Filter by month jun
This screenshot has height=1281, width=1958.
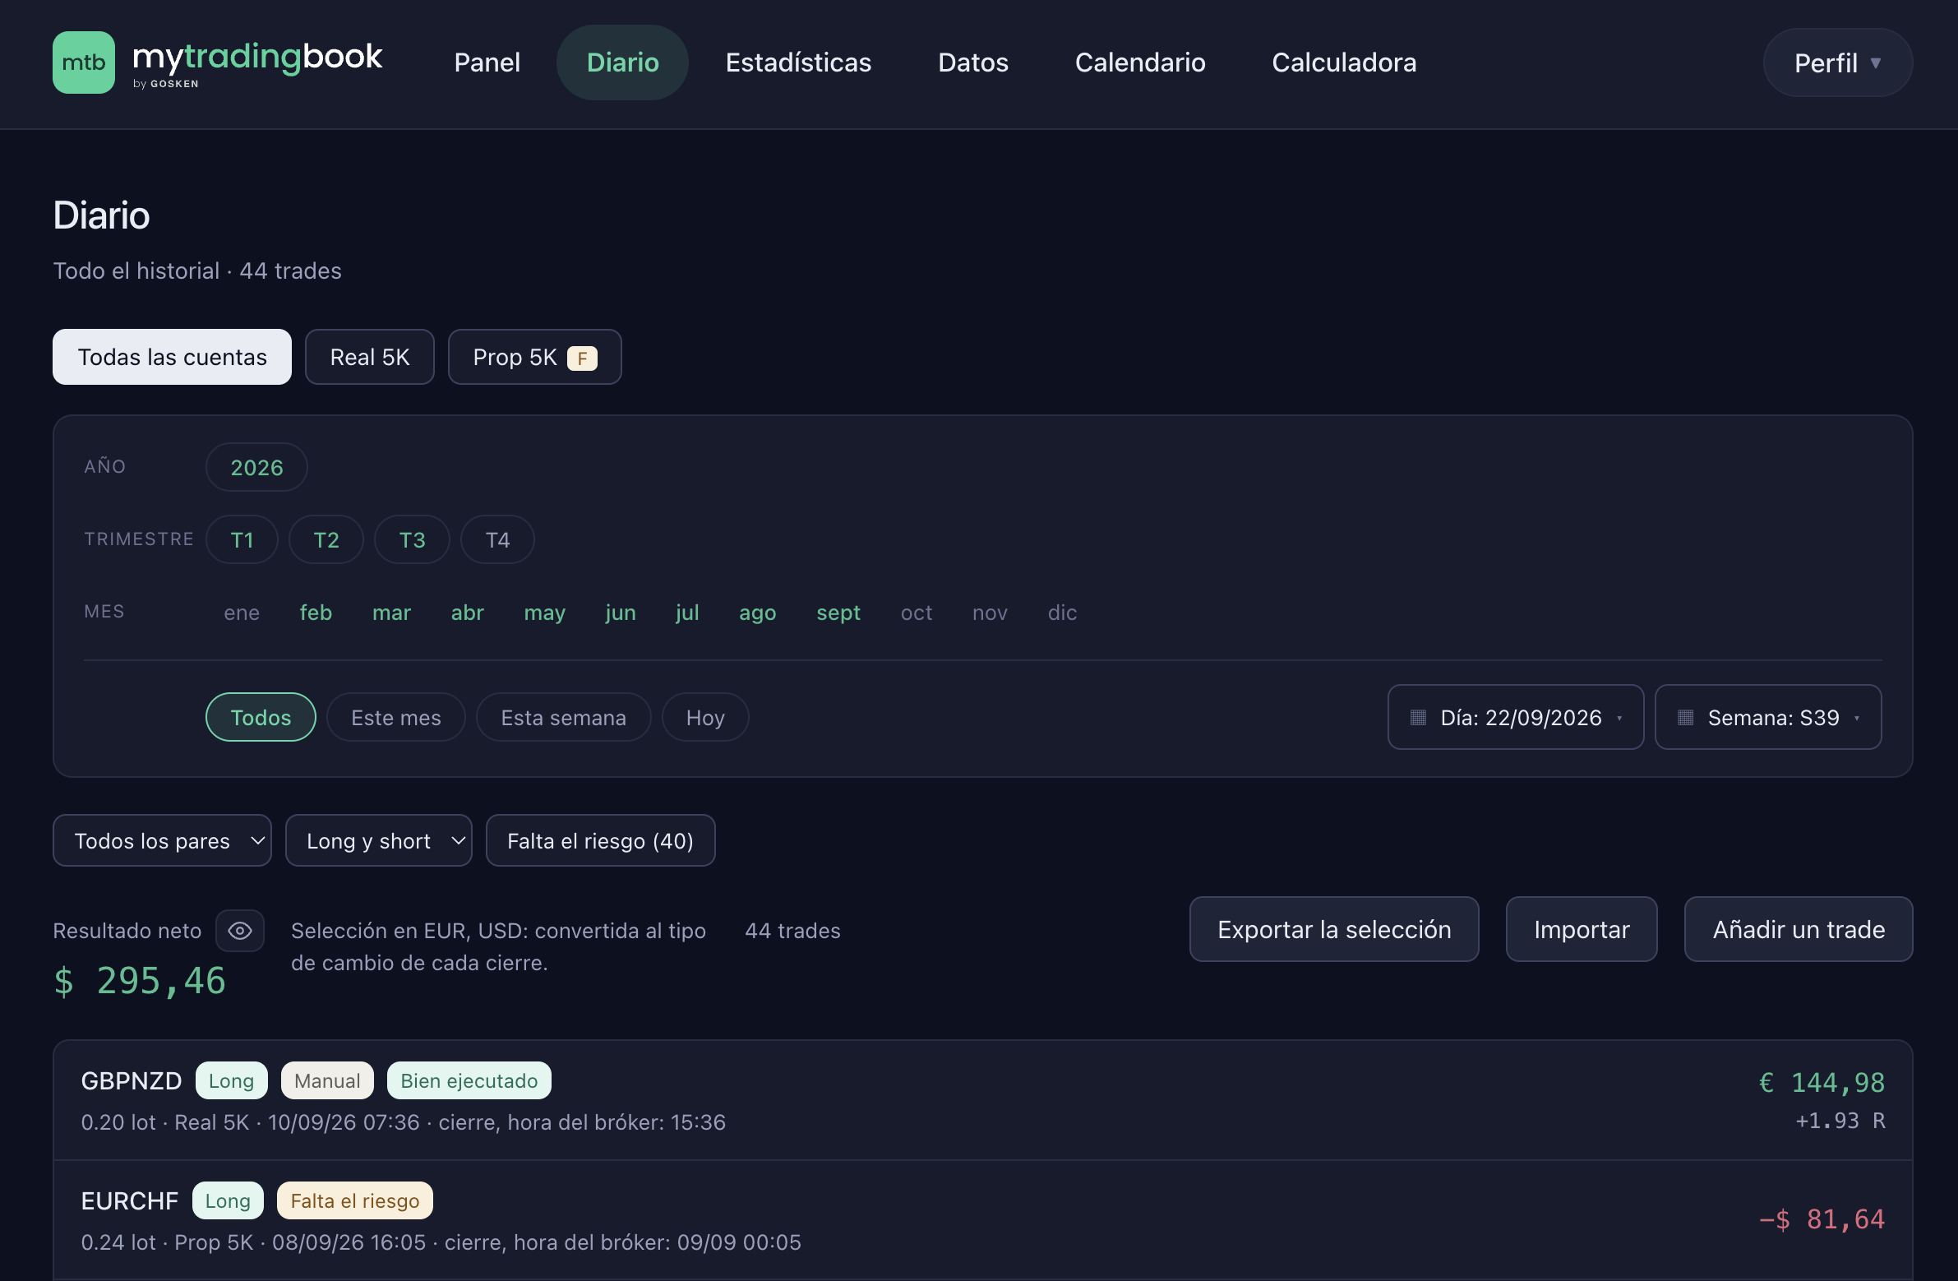pyautogui.click(x=621, y=613)
